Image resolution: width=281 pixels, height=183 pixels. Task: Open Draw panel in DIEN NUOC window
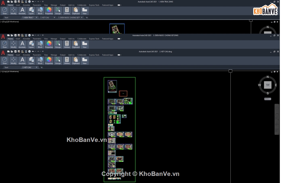point(5,45)
